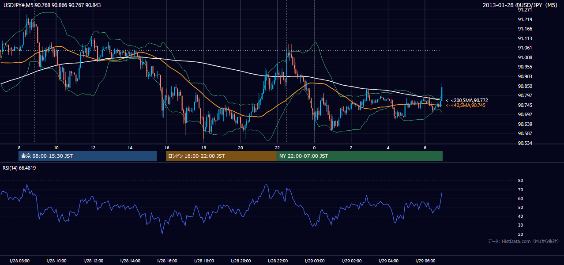Click hour label 10 under price chart

pyautogui.click(x=56, y=148)
